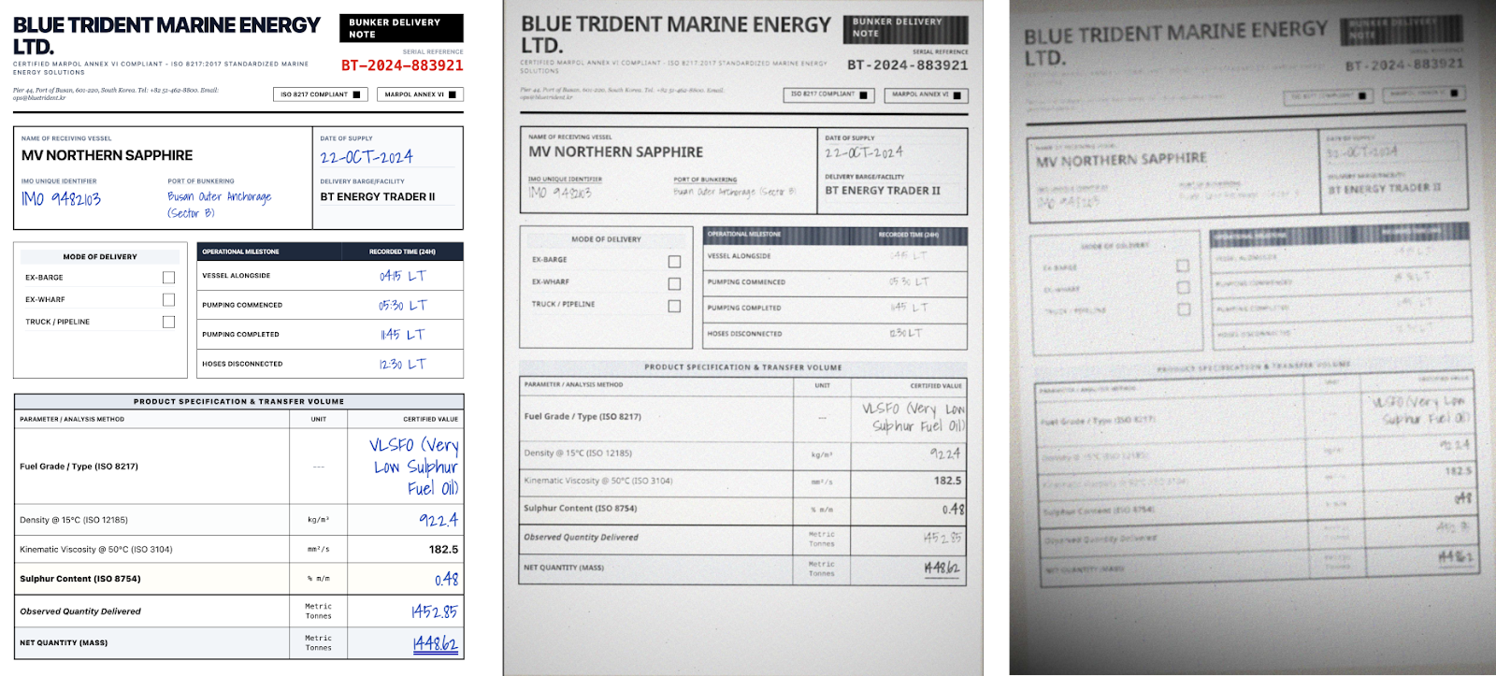The width and height of the screenshot is (1496, 676).
Task: Tick EX-WHARF checkbox in the gray scanned copy
Action: 674,283
